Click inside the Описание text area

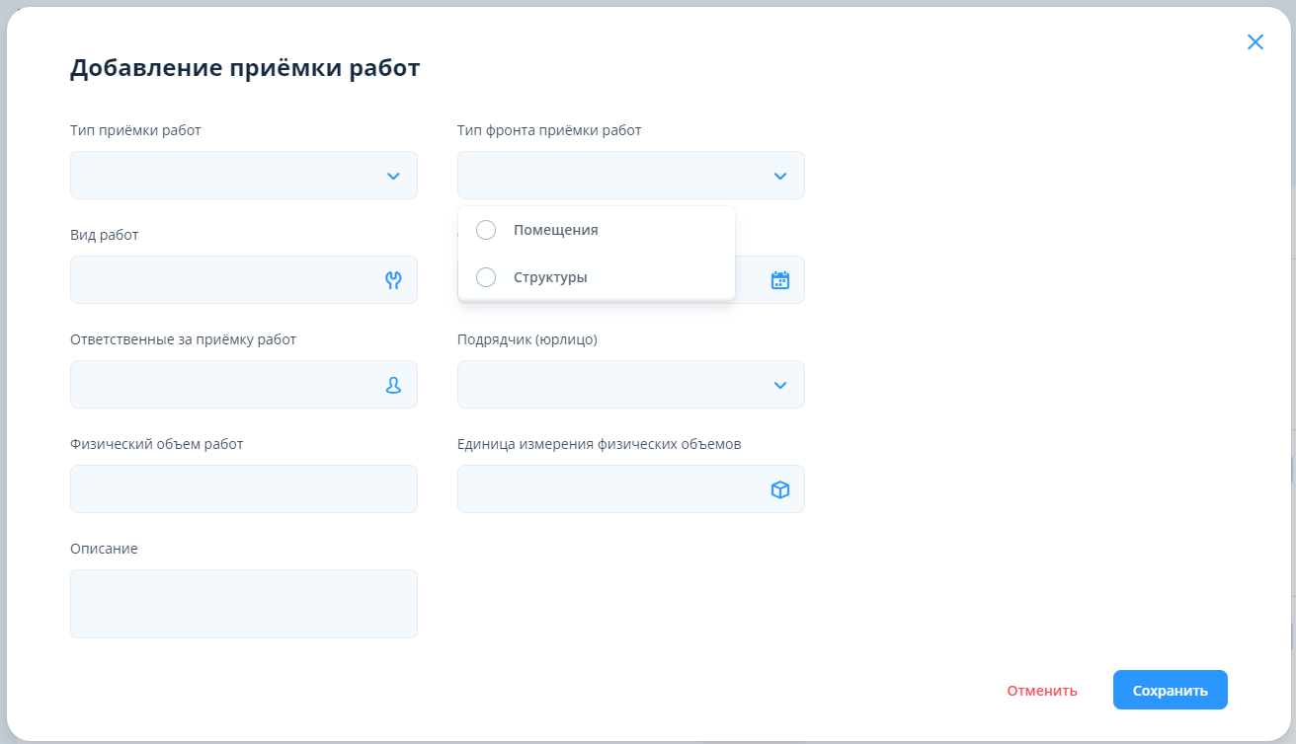click(243, 604)
